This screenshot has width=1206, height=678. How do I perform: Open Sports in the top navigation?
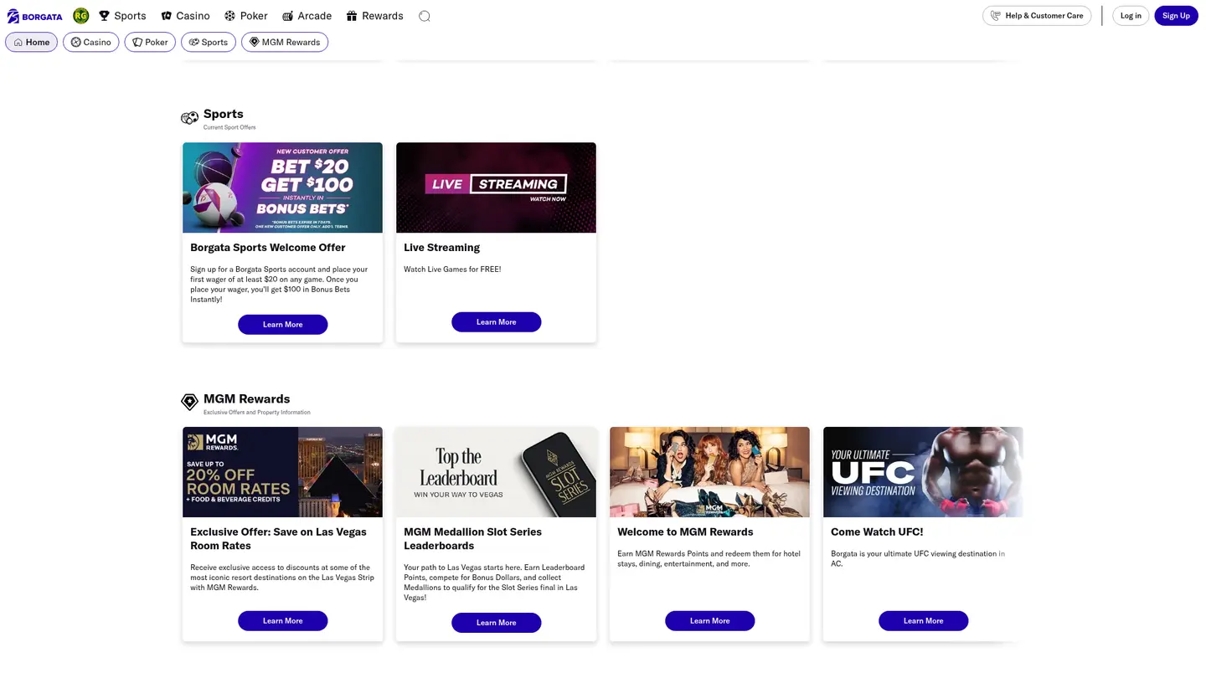[x=122, y=16]
